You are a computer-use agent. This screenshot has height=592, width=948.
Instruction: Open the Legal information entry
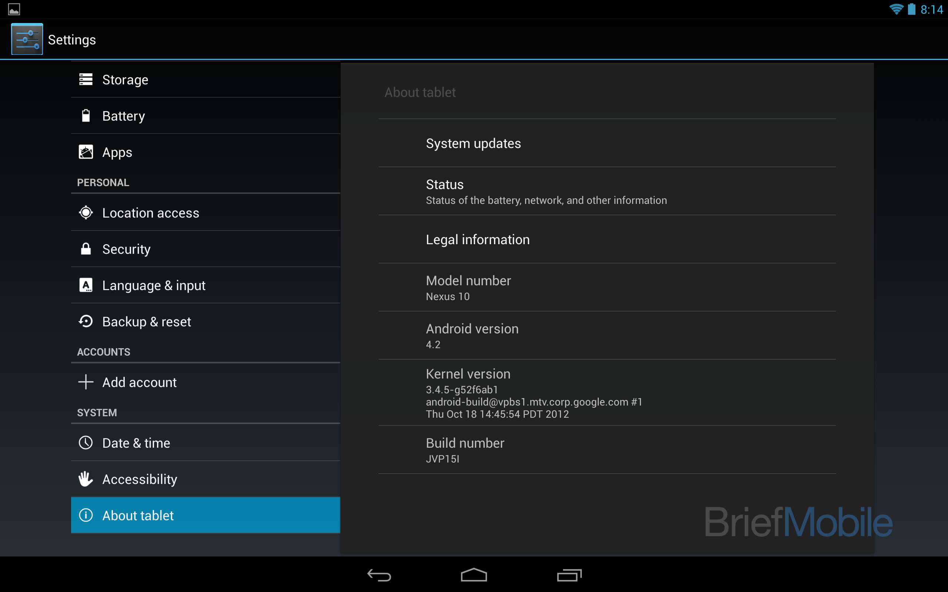[x=478, y=239]
